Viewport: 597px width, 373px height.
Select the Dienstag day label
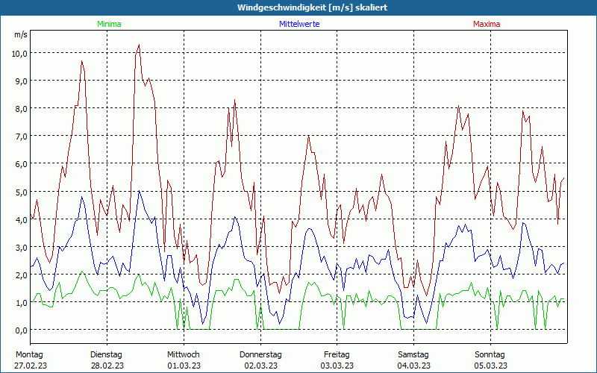pos(106,354)
